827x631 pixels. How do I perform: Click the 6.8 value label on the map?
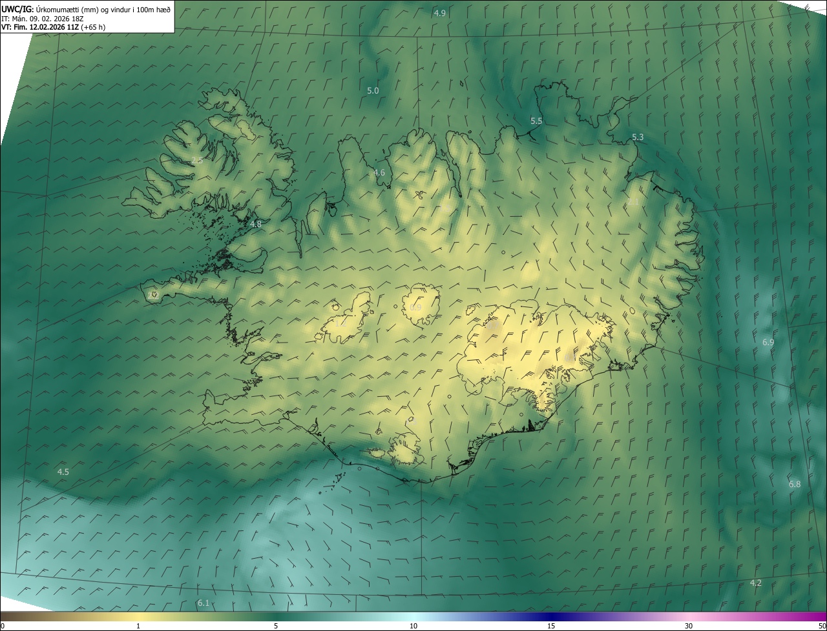click(x=795, y=484)
